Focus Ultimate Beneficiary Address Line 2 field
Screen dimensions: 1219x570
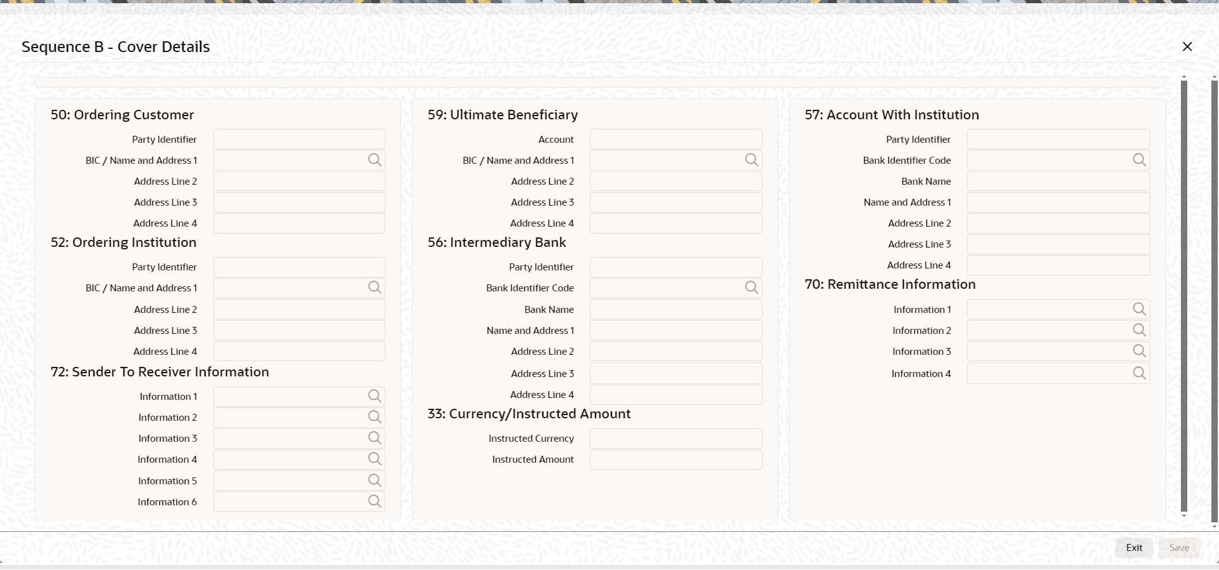click(x=676, y=181)
